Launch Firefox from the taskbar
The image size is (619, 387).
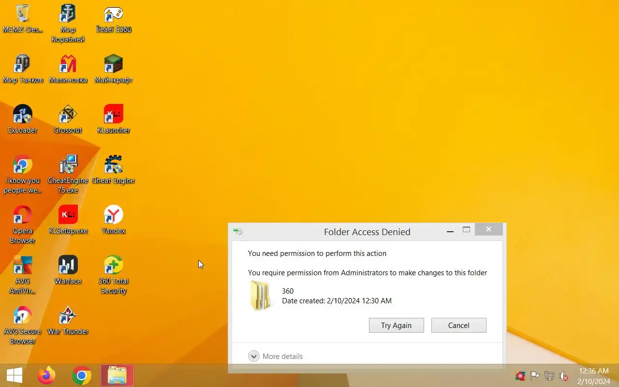[x=46, y=375]
